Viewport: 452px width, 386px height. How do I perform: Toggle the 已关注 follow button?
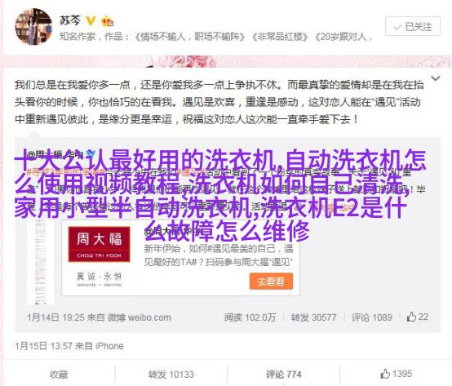(413, 26)
